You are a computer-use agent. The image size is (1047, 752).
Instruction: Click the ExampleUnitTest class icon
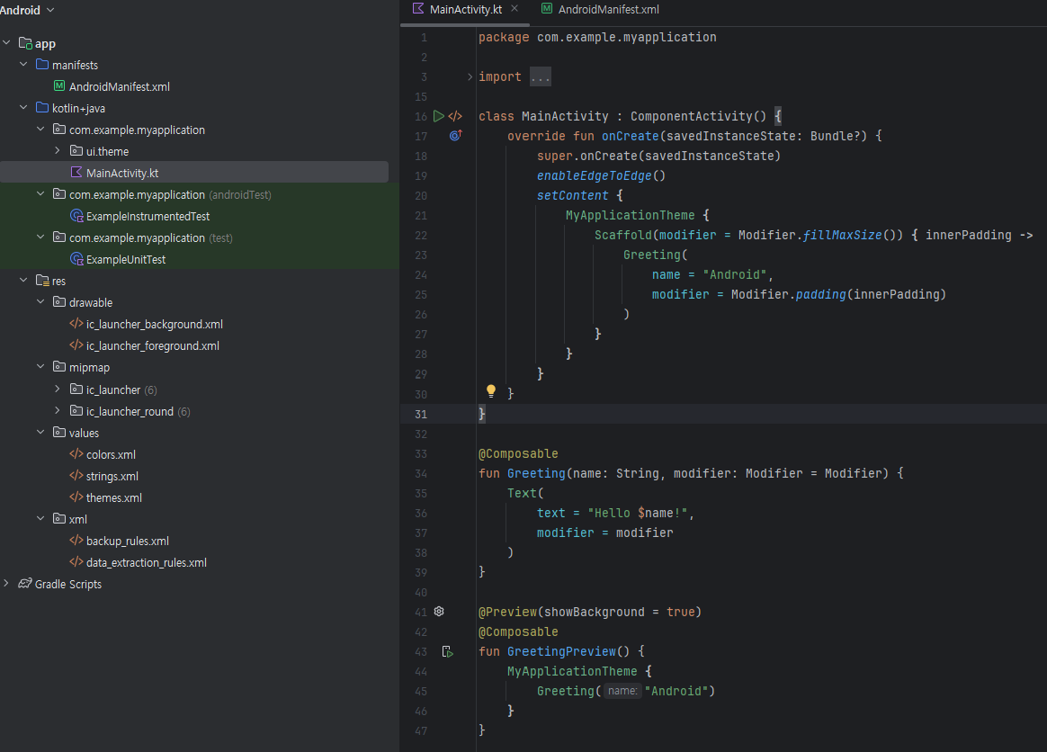tap(76, 259)
